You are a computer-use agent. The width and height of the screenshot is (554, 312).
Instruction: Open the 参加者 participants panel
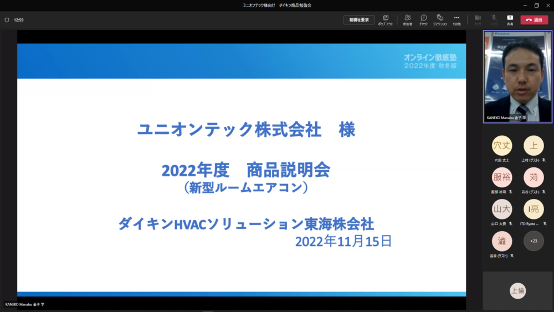coord(407,20)
